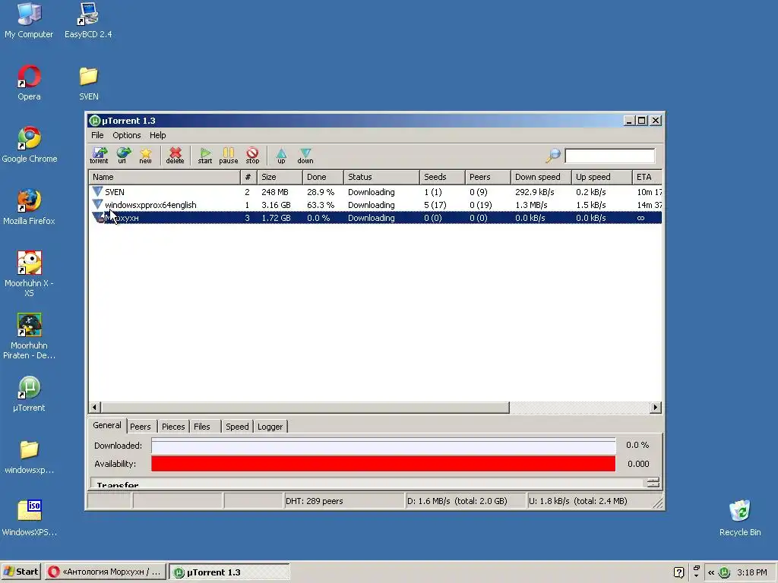The image size is (778, 583).
Task: Click the Add torrent toolbar icon
Action: (x=99, y=155)
